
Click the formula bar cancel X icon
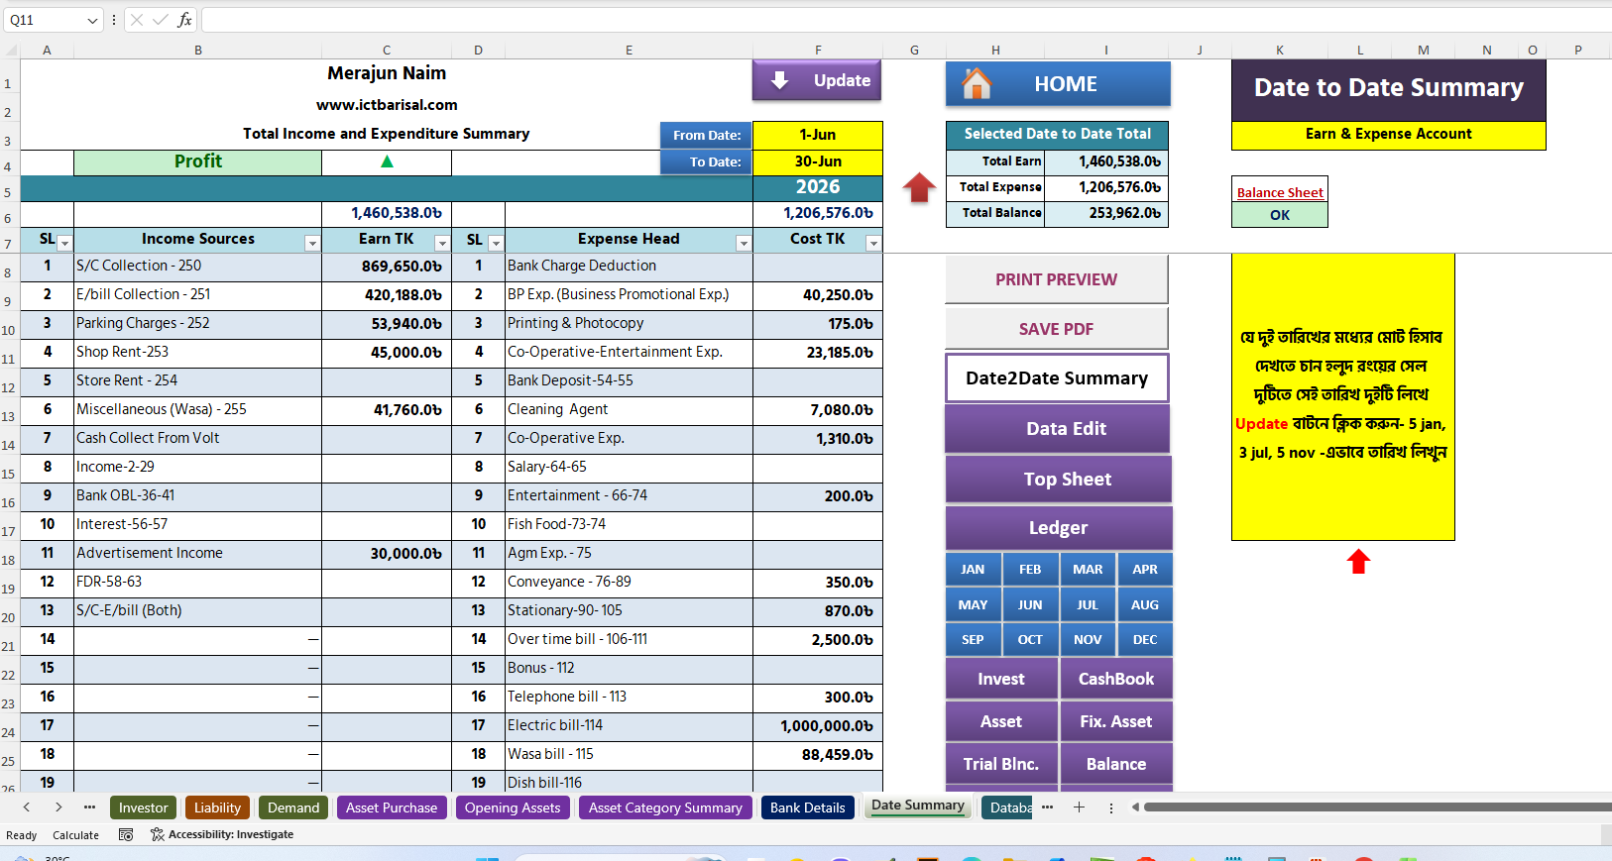pos(137,20)
